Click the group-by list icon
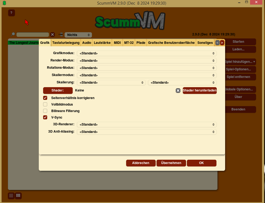Image resolution: width=265 pixels, height=203 pixels. tap(61, 35)
